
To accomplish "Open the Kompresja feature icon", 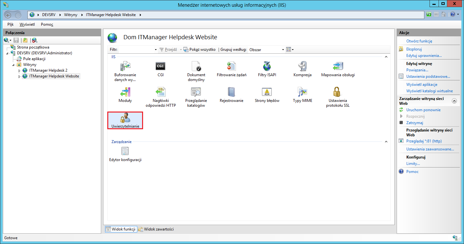I will [302, 69].
